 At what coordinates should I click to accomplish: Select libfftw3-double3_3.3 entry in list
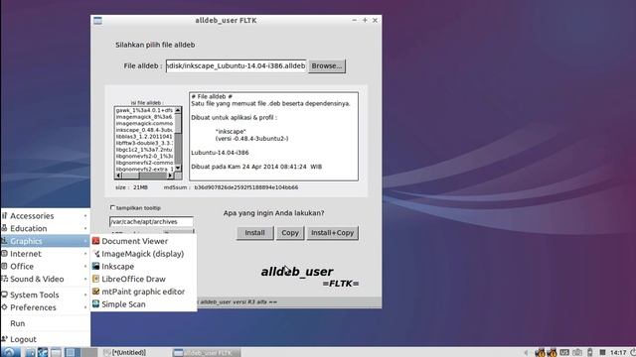144,143
